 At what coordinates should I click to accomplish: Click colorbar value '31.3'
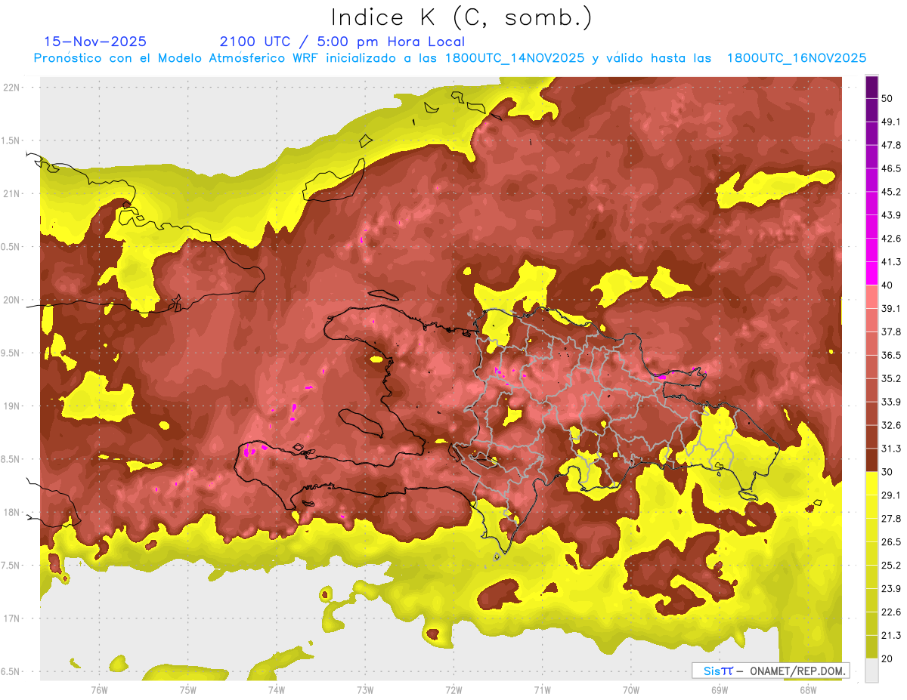[890, 449]
